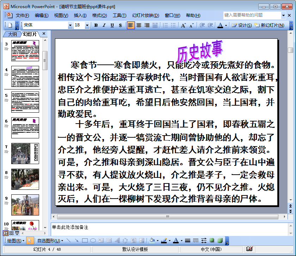296x256 pixels.
Task: Open the line color dropdown arrow
Action: coord(169,241)
